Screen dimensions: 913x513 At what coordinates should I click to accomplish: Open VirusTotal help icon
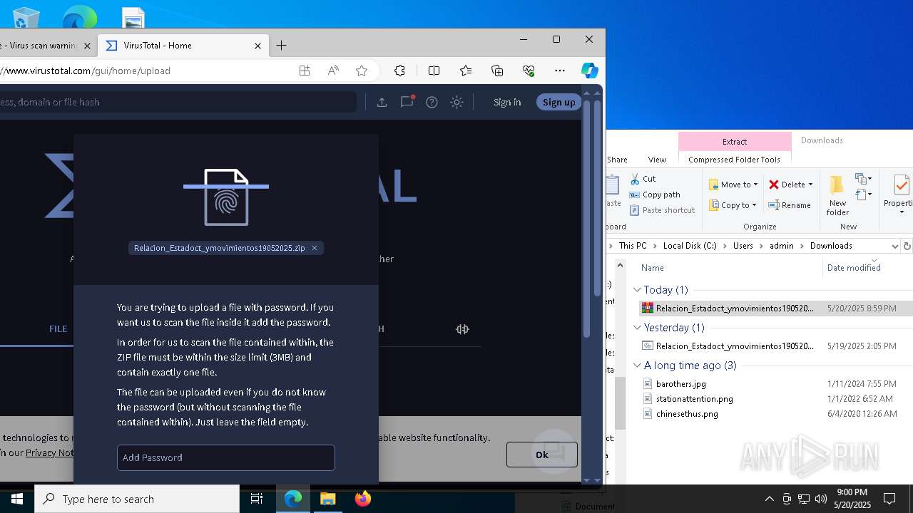click(432, 102)
